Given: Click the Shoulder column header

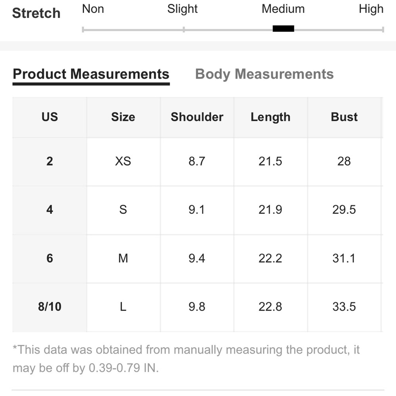Looking at the screenshot, I should (x=197, y=117).
